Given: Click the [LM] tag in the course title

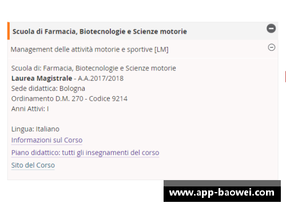Looking at the screenshot, I should (x=161, y=50).
